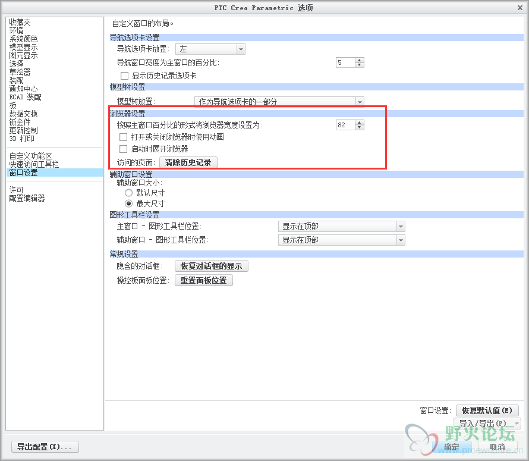Click the 导出配置 button
The height and width of the screenshot is (461, 529).
click(45, 447)
